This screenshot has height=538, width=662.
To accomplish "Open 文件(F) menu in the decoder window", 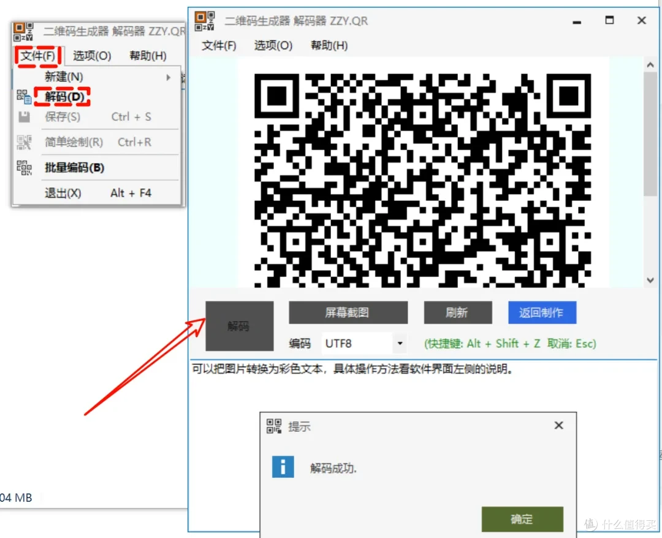I will pyautogui.click(x=219, y=45).
